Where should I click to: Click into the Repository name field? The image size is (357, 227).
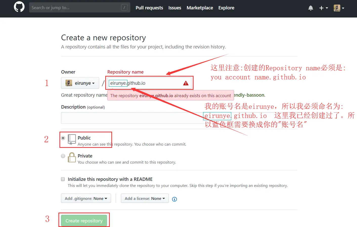150,83
